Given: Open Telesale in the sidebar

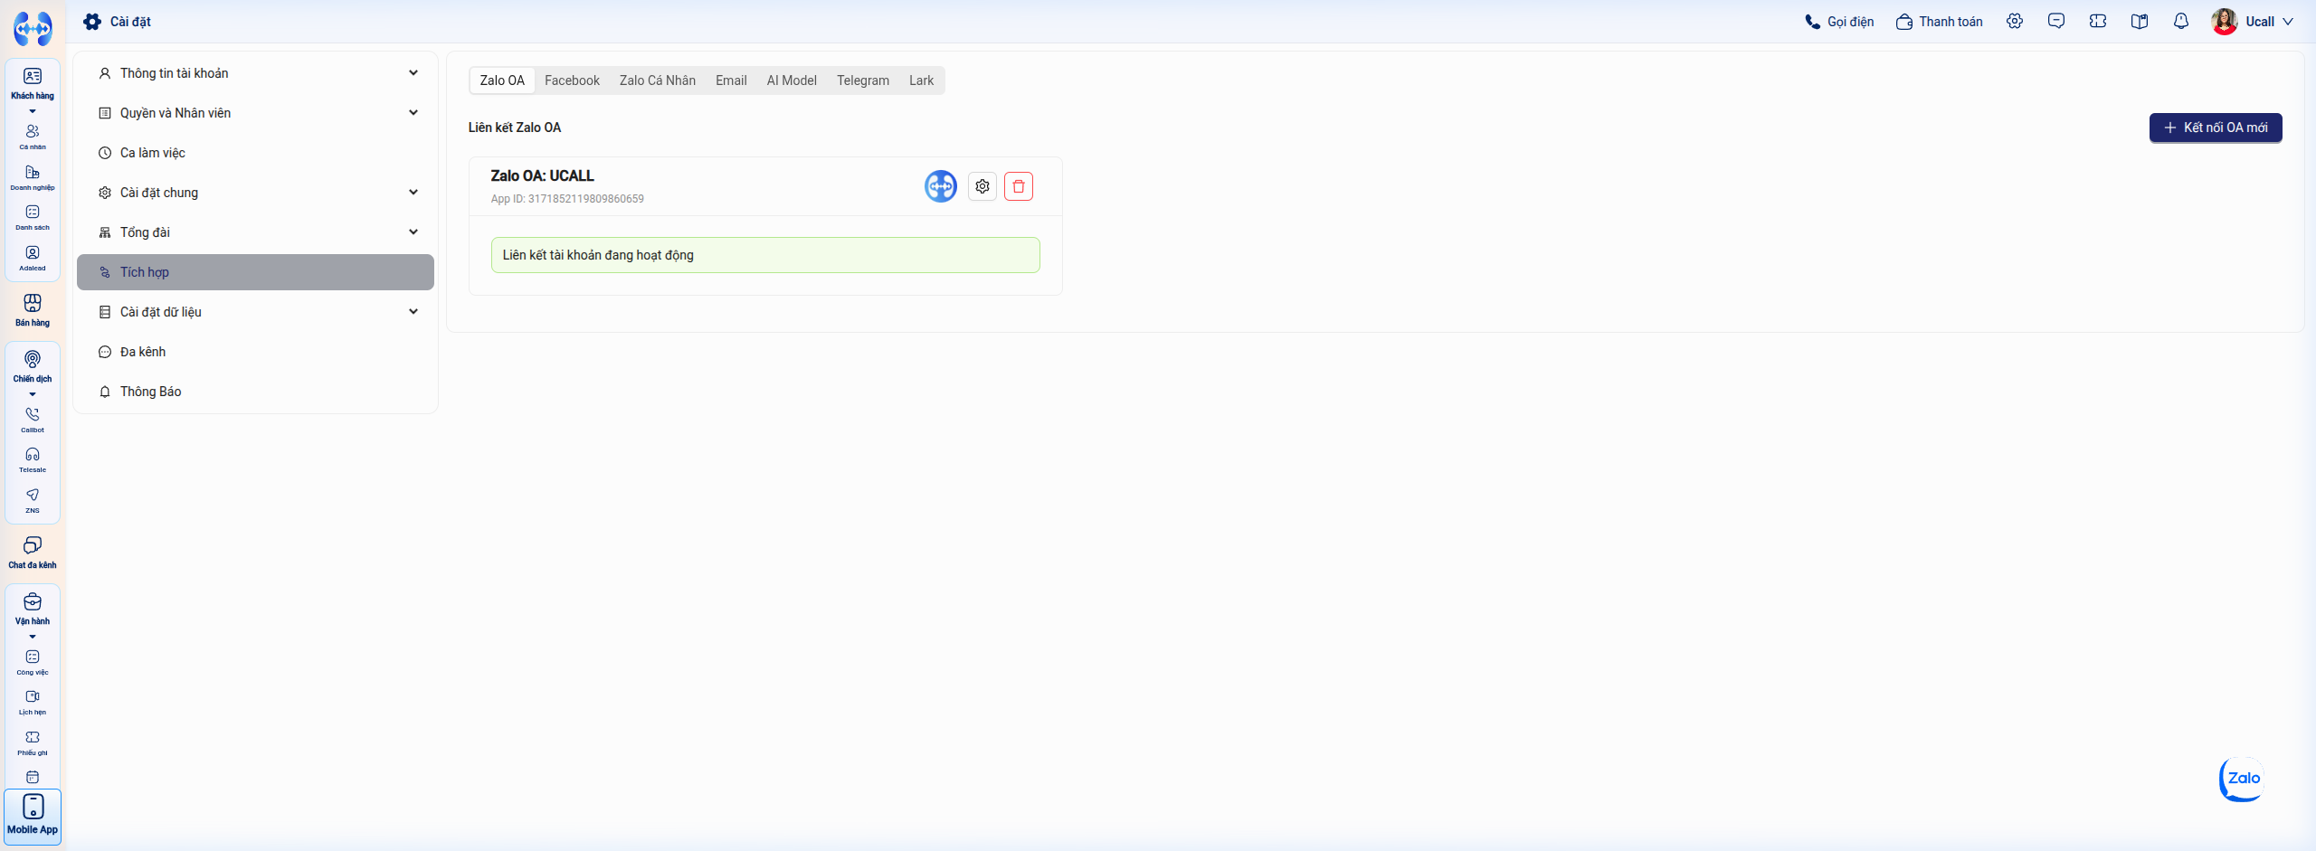Looking at the screenshot, I should click(x=33, y=459).
